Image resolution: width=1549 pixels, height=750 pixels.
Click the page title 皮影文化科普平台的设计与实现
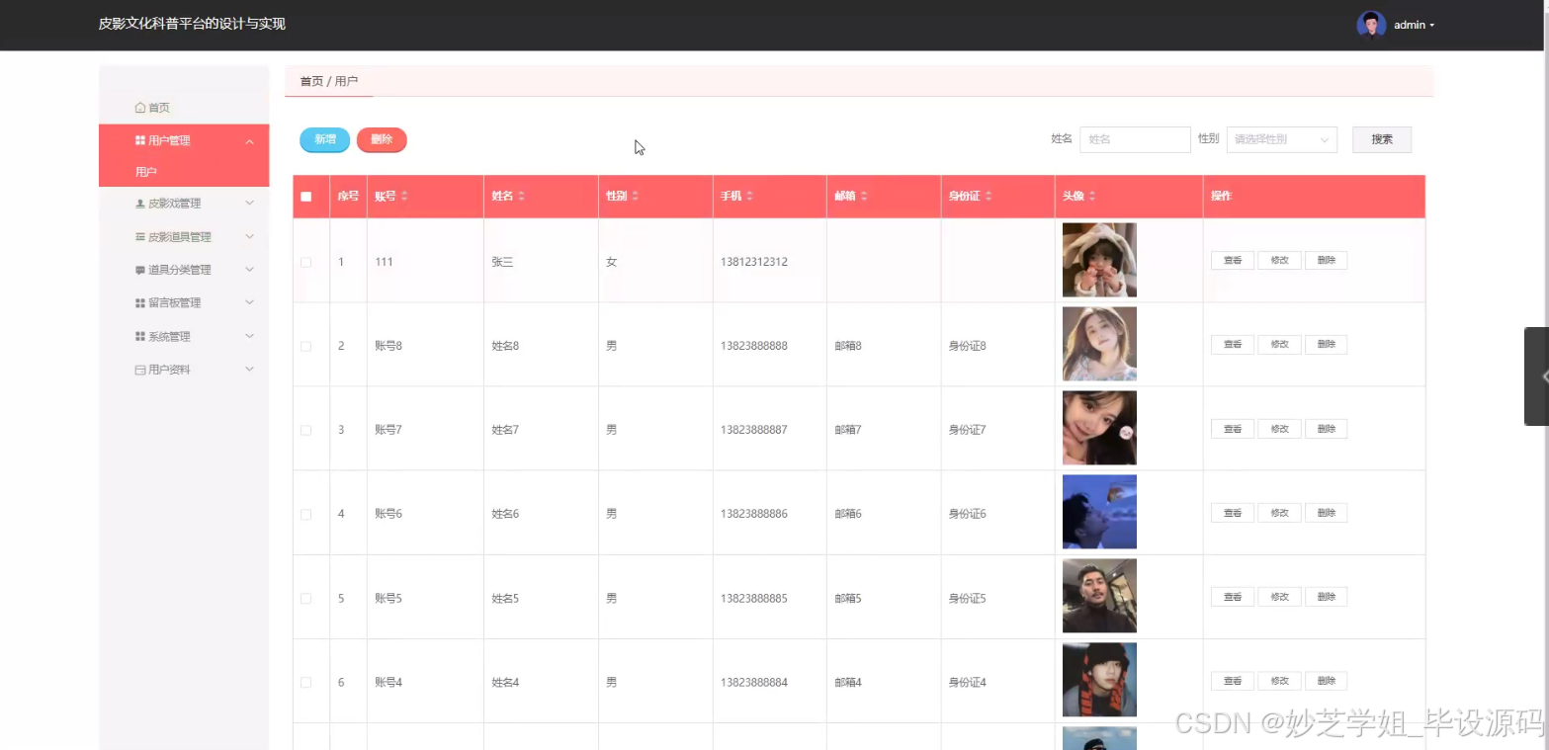192,24
